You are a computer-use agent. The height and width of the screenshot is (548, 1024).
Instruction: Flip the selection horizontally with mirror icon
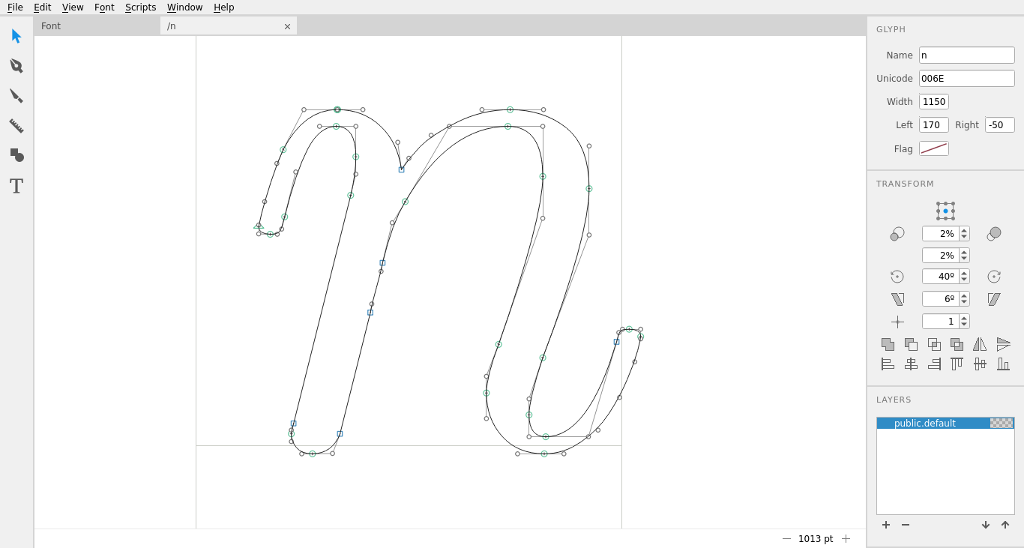(x=980, y=344)
